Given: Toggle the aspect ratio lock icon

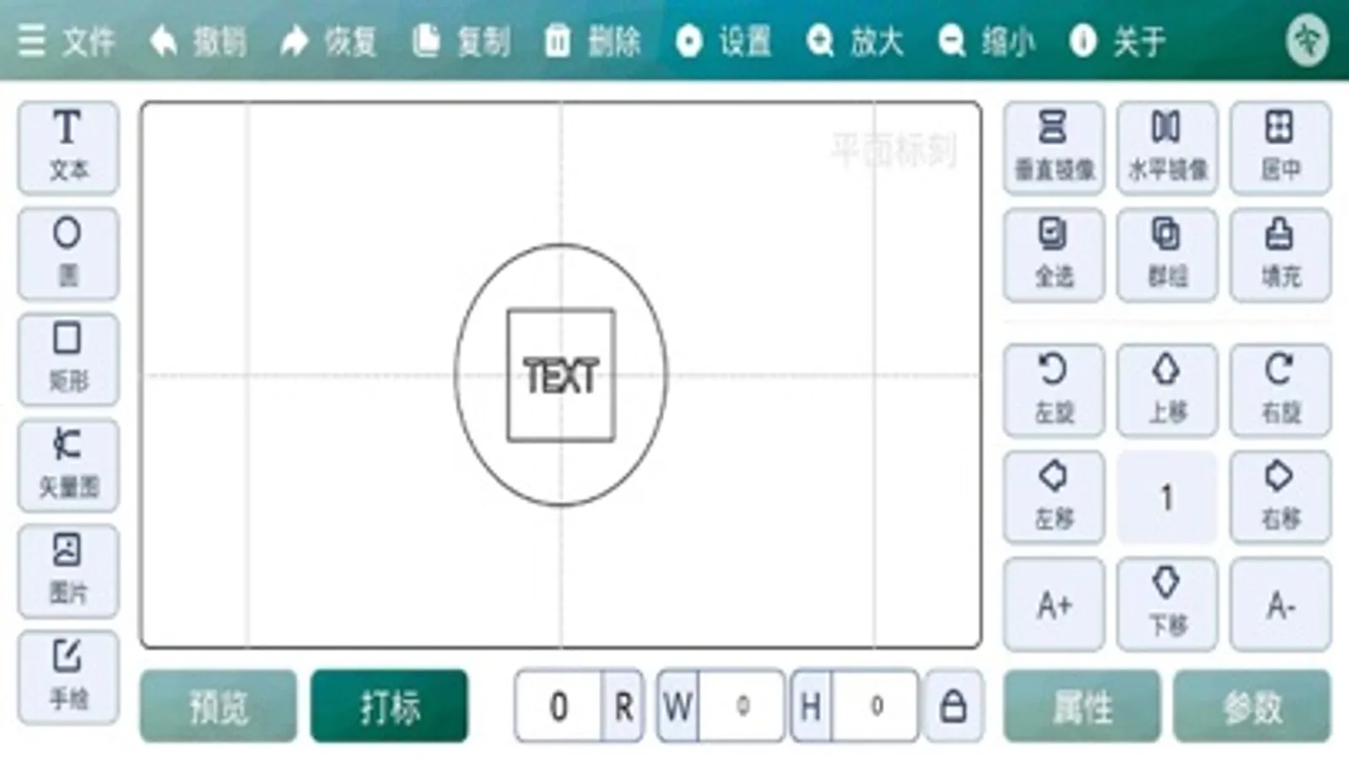Looking at the screenshot, I should point(953,706).
